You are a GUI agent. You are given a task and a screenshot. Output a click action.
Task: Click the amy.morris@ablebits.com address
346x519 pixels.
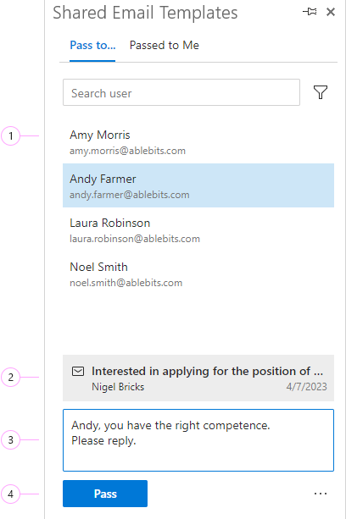click(127, 151)
